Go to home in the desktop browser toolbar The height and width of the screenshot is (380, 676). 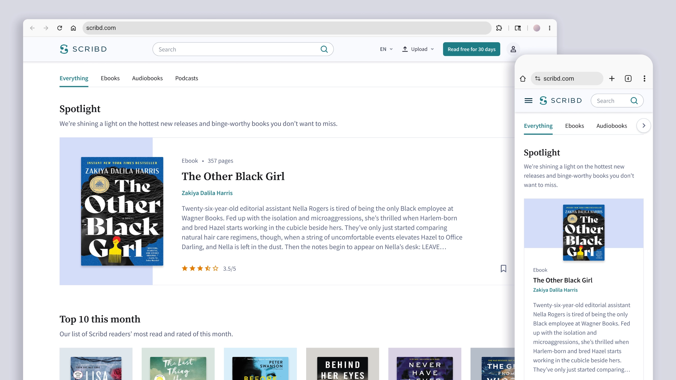click(x=73, y=28)
